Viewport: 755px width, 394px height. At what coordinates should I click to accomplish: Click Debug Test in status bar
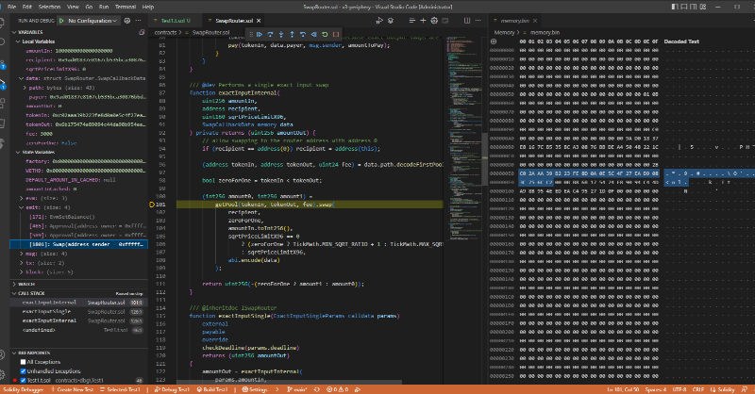tap(173, 389)
